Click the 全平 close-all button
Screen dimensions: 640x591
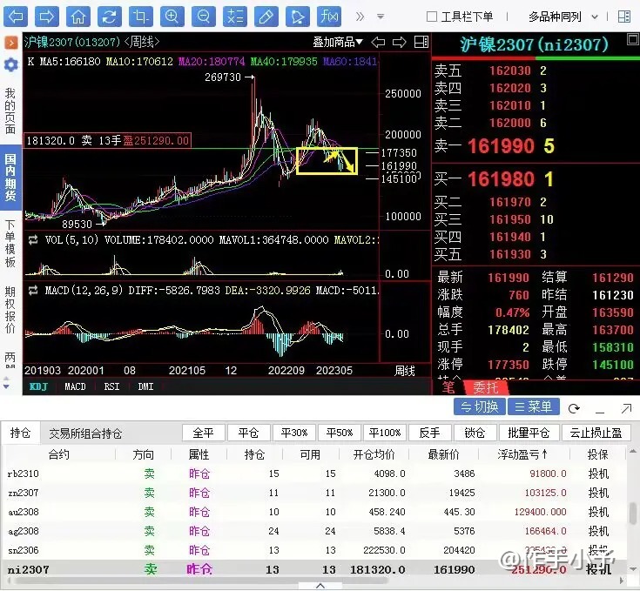pyautogui.click(x=203, y=433)
